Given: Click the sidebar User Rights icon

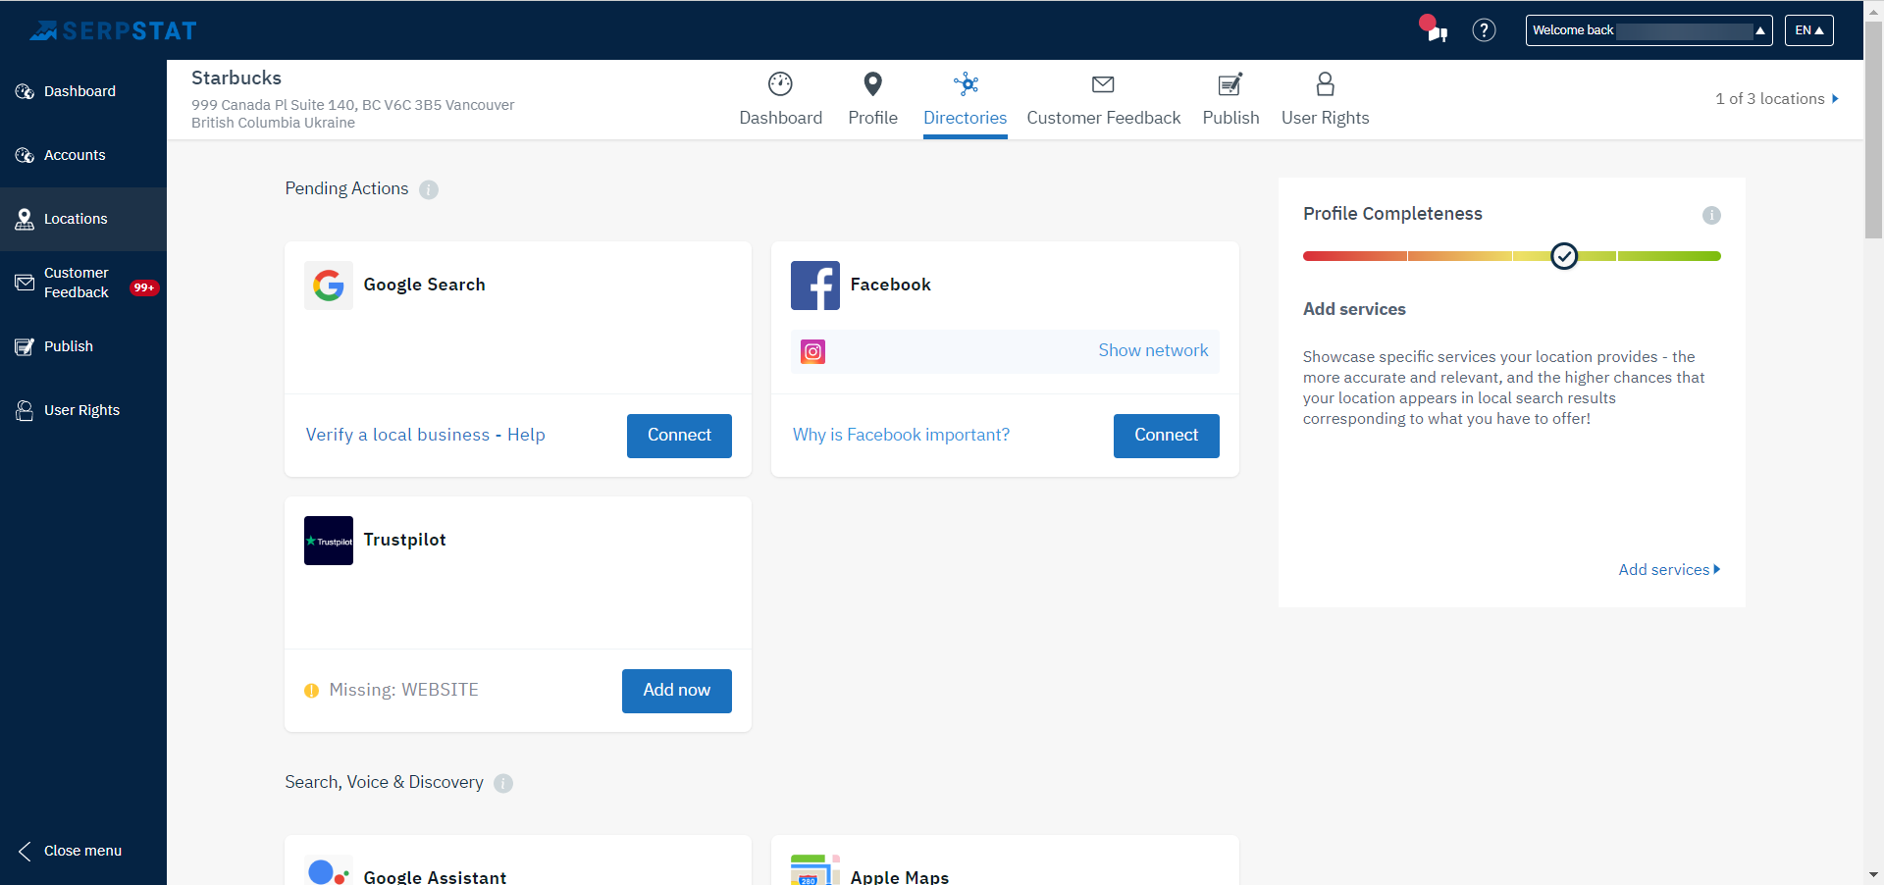Looking at the screenshot, I should click(x=25, y=410).
